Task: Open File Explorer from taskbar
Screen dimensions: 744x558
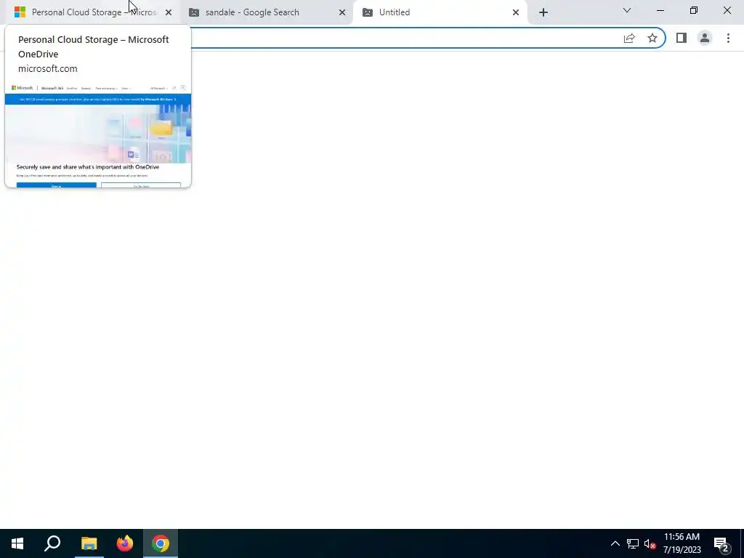Action: [x=89, y=543]
